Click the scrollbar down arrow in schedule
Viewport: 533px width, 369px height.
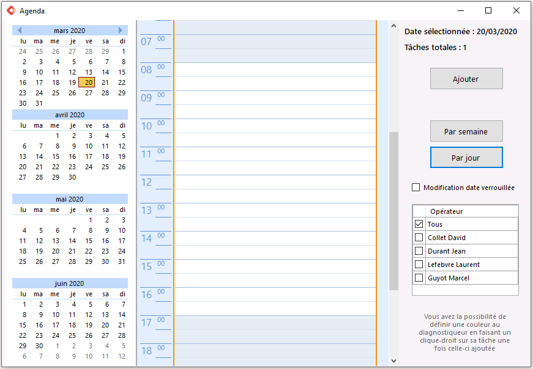tap(393, 361)
